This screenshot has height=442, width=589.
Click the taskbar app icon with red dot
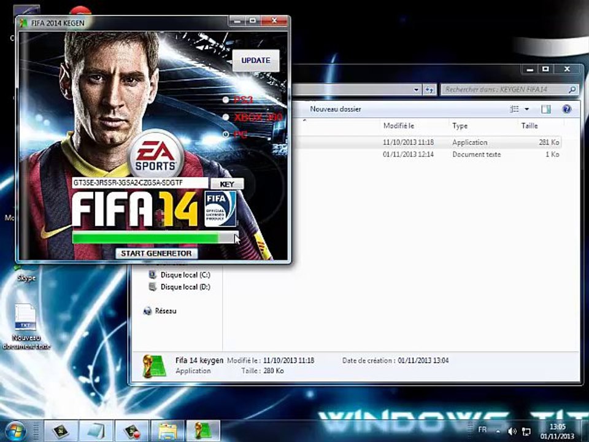(x=132, y=431)
